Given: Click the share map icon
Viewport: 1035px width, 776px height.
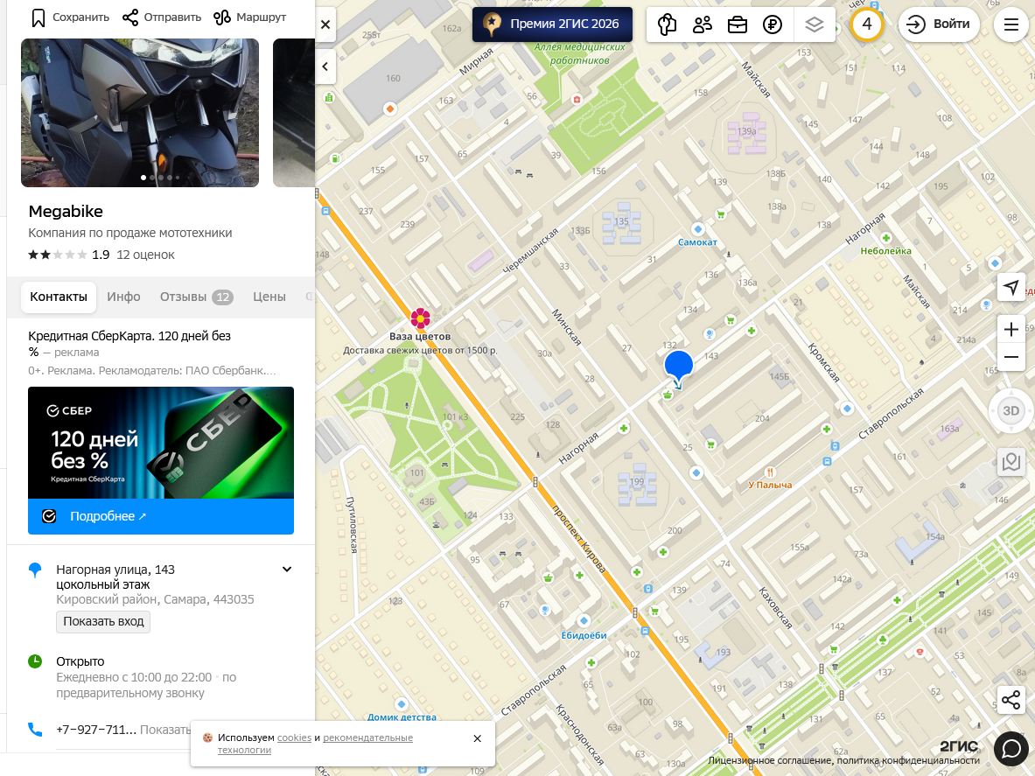Looking at the screenshot, I should pos(1011,700).
